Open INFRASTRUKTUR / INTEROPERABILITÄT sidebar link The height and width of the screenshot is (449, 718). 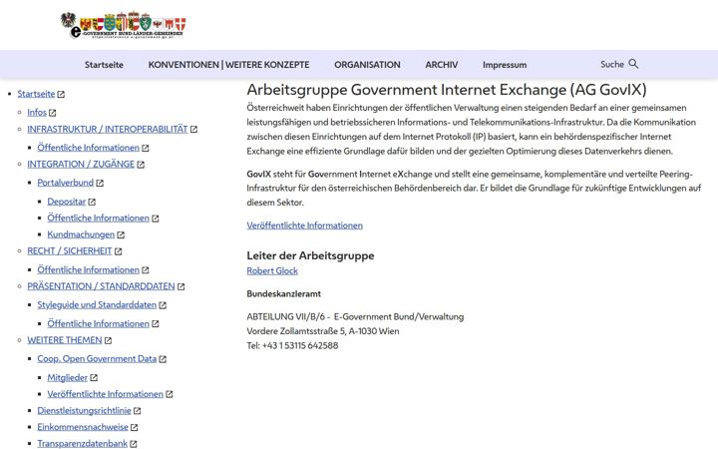point(107,129)
